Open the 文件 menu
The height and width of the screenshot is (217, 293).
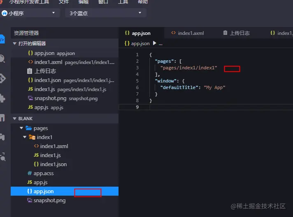(x=64, y=2)
